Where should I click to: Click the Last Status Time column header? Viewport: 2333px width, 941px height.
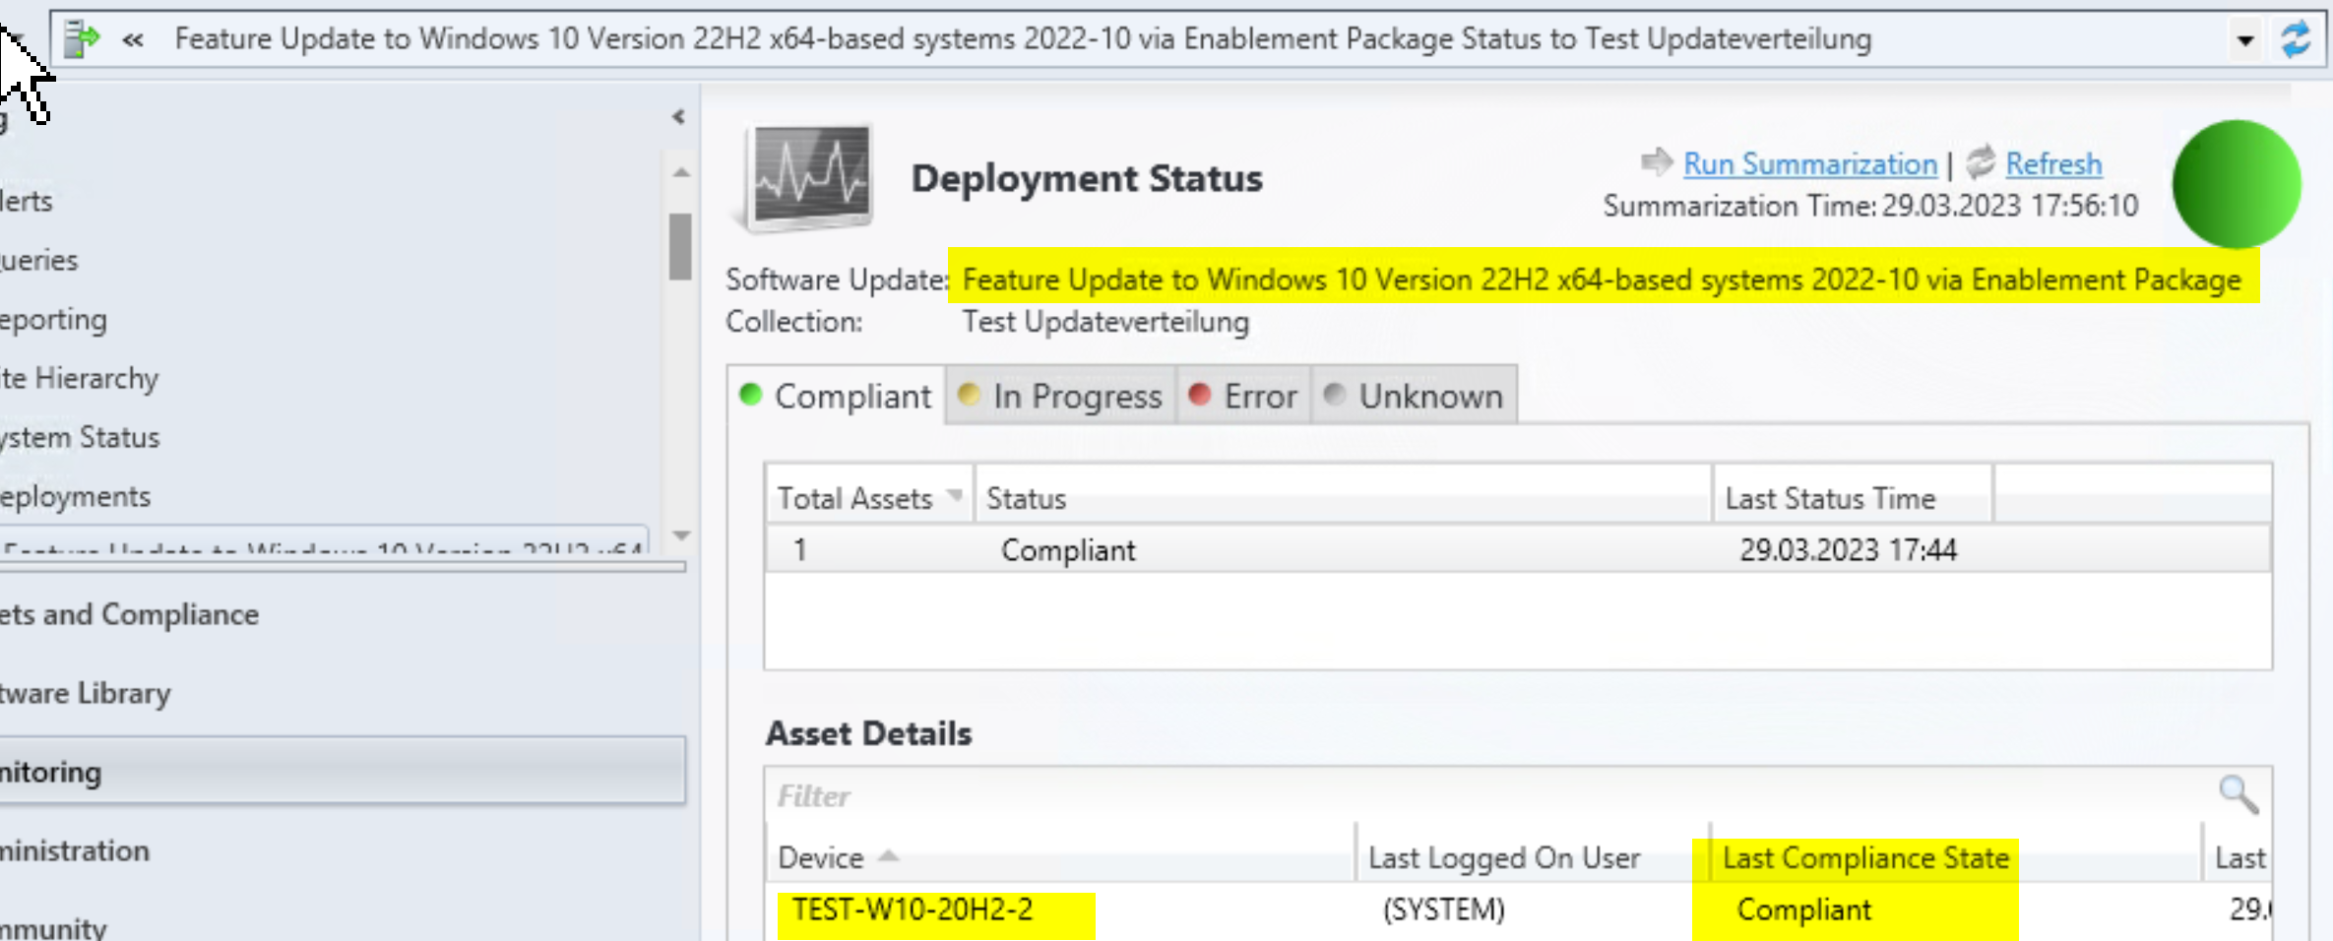pos(1854,498)
